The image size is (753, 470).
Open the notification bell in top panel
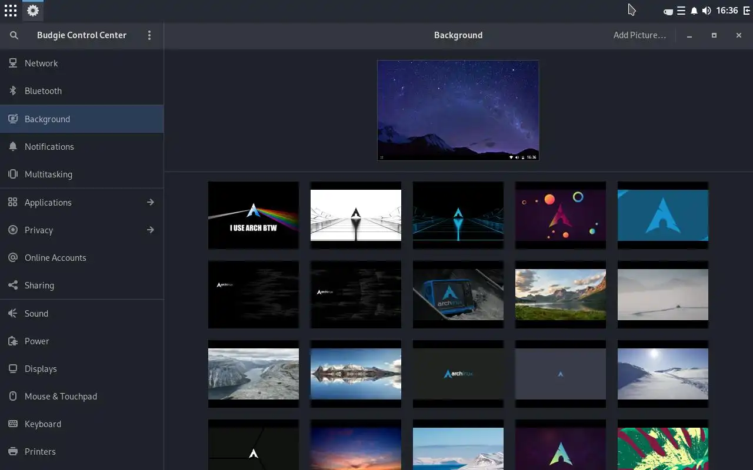coord(694,11)
